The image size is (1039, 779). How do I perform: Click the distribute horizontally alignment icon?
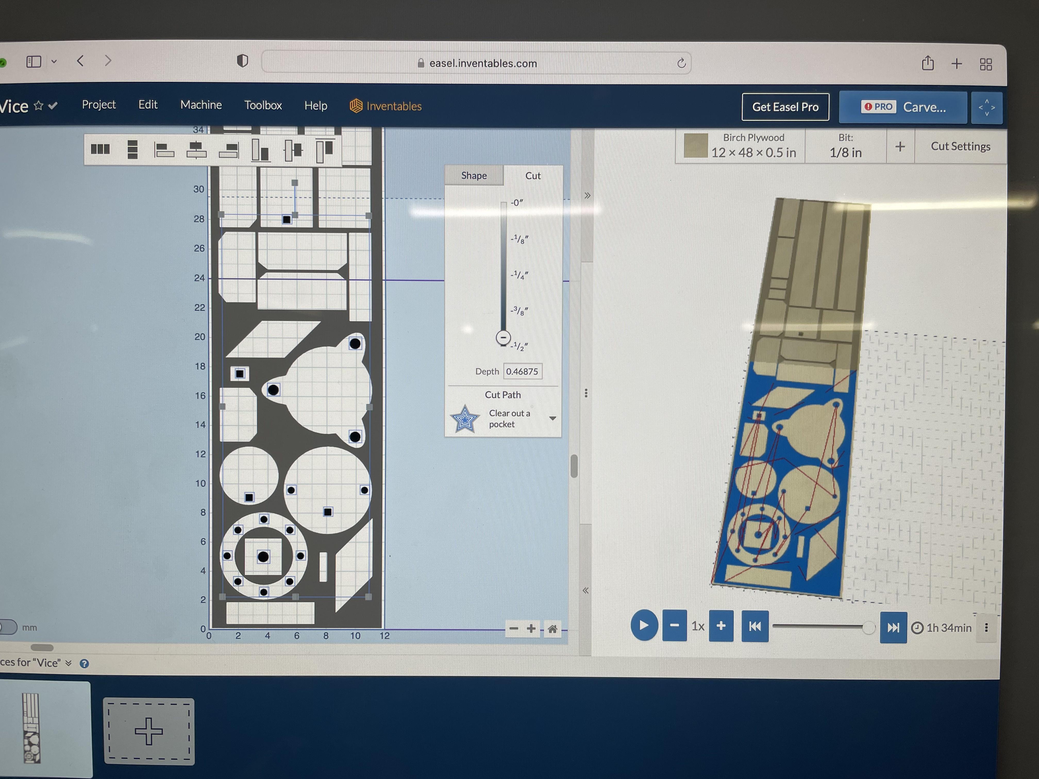[x=100, y=149]
